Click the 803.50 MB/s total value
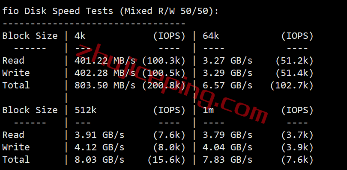The width and height of the screenshot is (347, 170). 105,85
